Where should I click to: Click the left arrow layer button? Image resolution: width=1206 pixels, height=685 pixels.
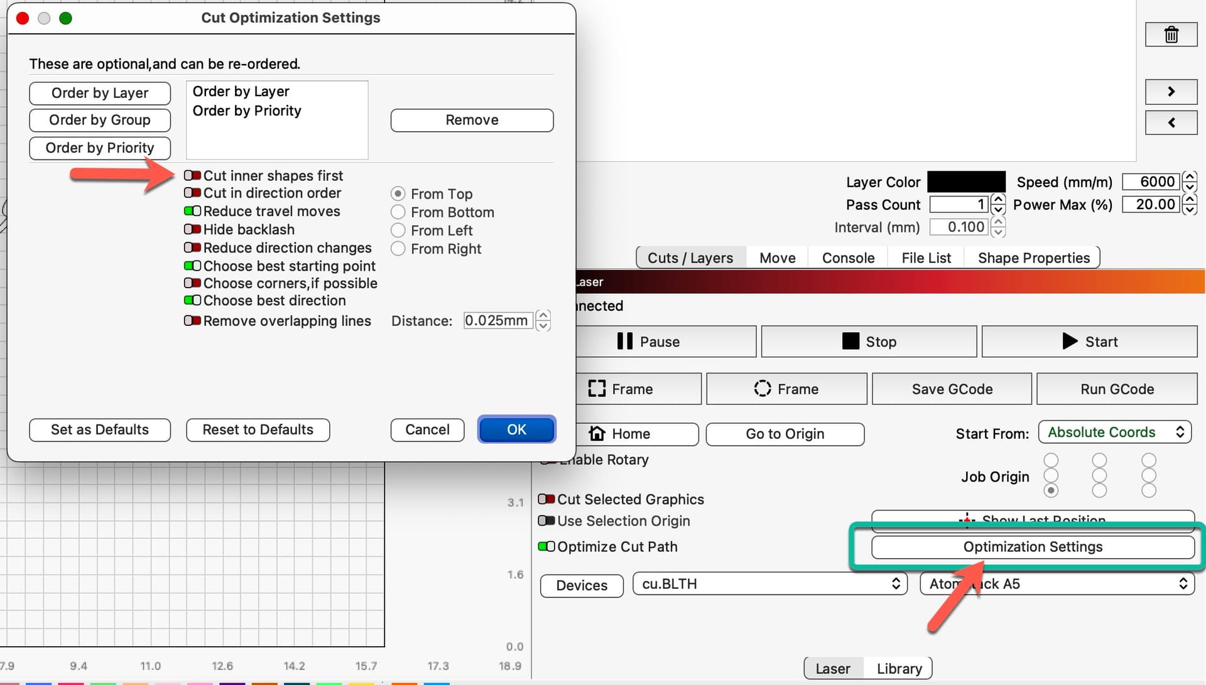1171,122
